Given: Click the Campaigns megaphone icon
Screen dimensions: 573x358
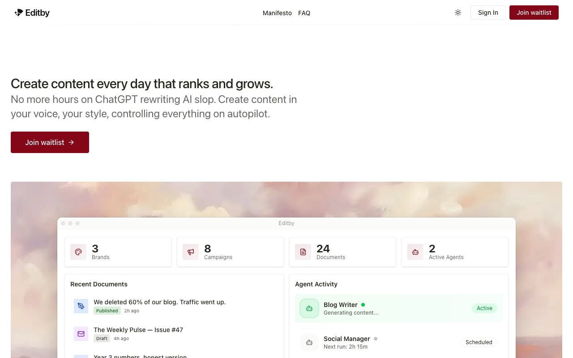Looking at the screenshot, I should click(191, 252).
